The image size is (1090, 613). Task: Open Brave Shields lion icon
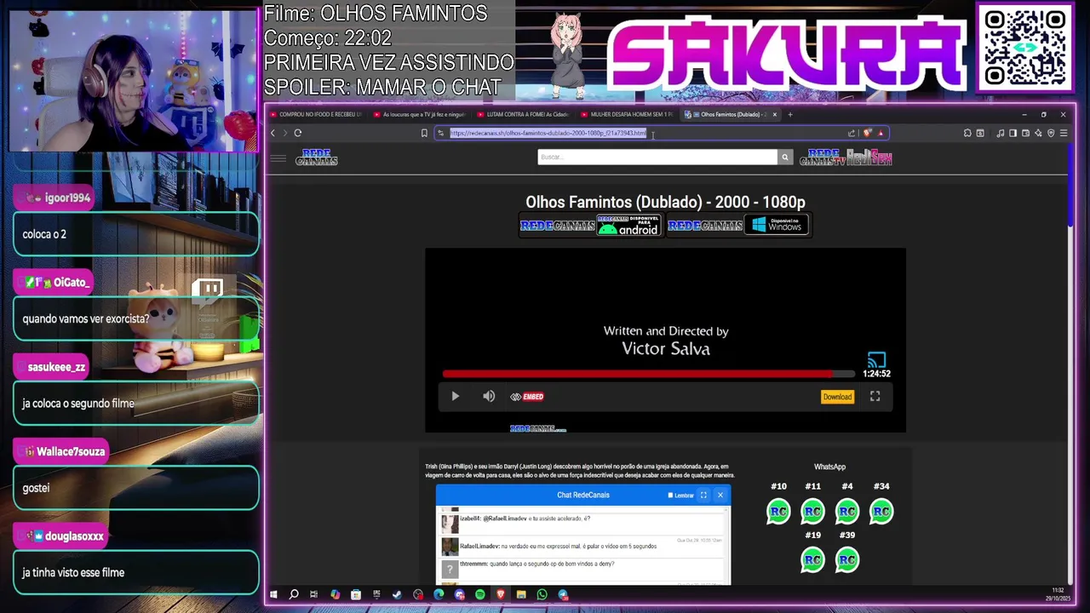868,133
